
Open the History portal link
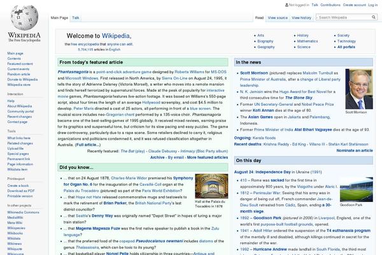click(x=303, y=36)
